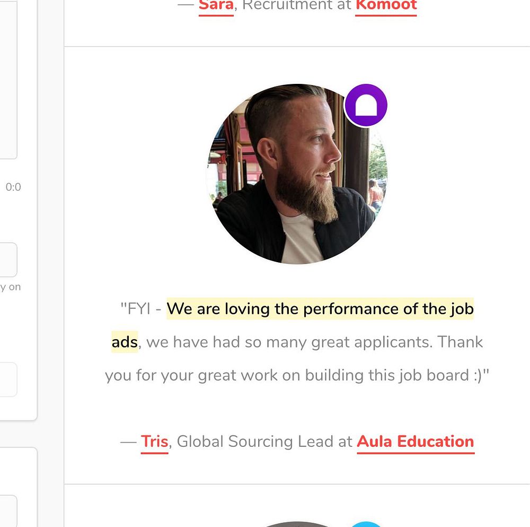
Task: Open the Tris profile link
Action: coord(154,442)
